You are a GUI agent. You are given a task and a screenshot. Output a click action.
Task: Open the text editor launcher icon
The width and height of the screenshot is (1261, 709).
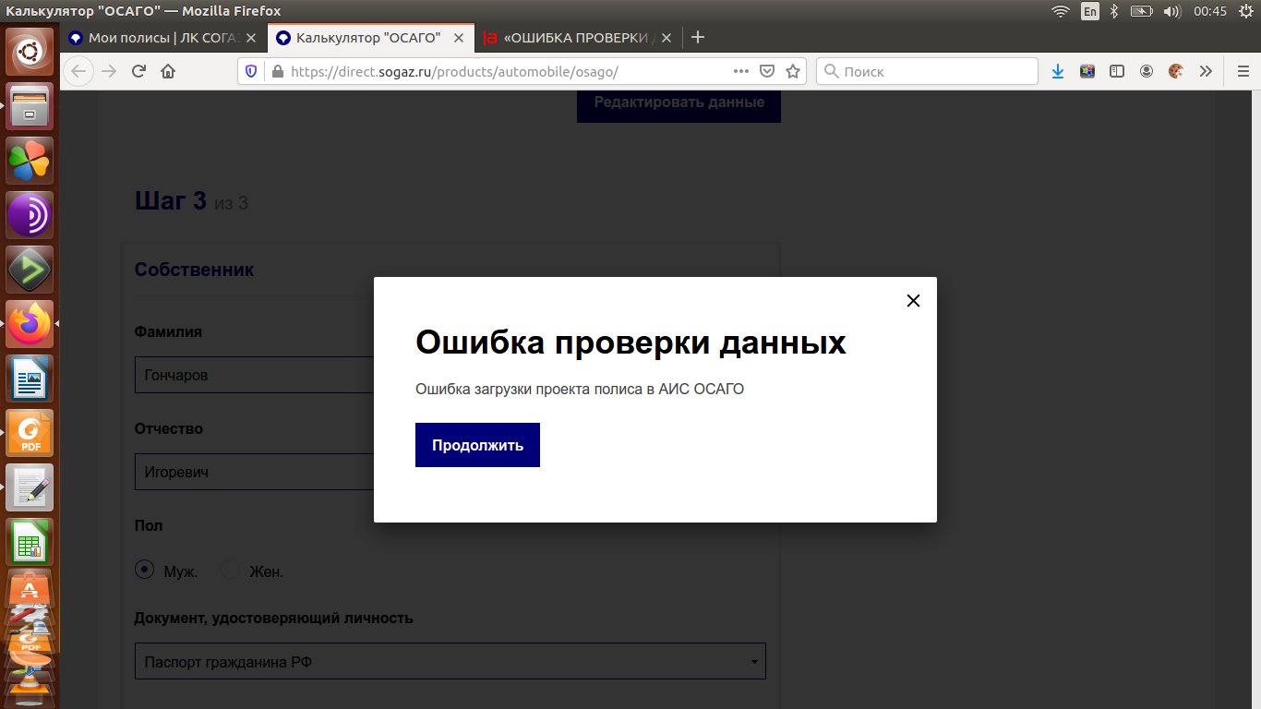point(30,487)
